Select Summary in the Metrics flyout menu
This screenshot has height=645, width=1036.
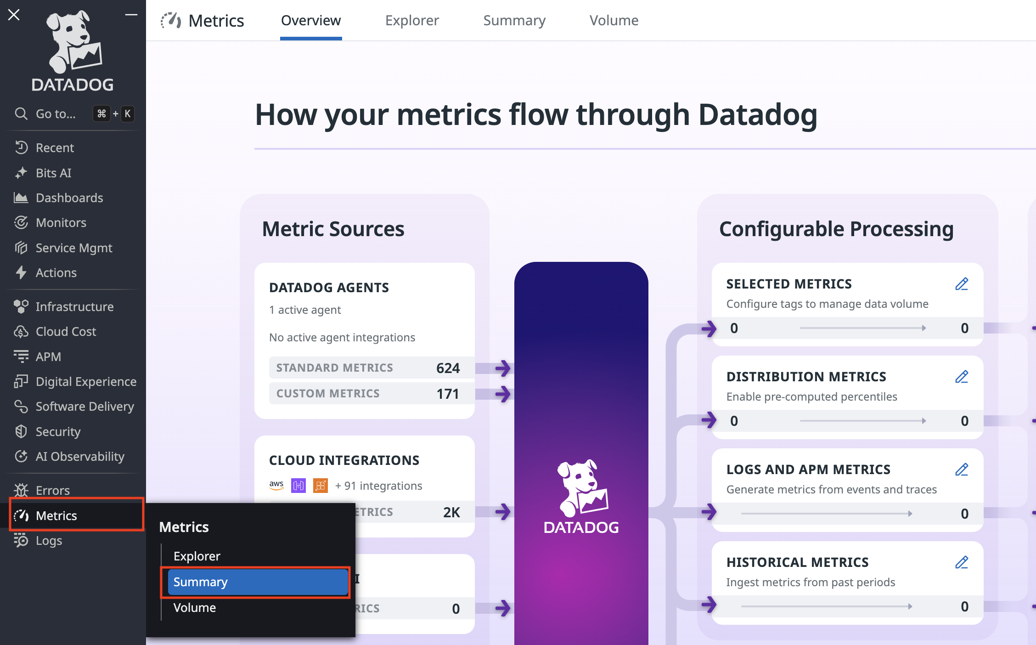(257, 582)
